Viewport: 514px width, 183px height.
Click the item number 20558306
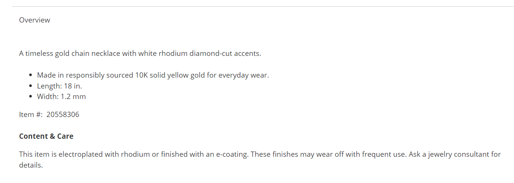[x=63, y=114]
